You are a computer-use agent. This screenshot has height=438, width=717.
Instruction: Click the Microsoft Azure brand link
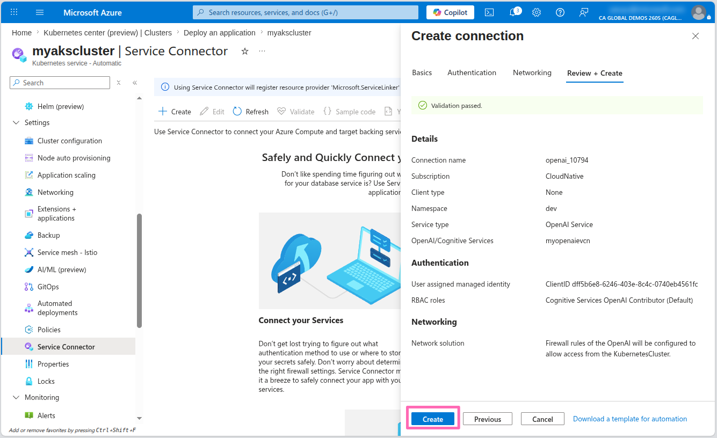[x=92, y=12]
